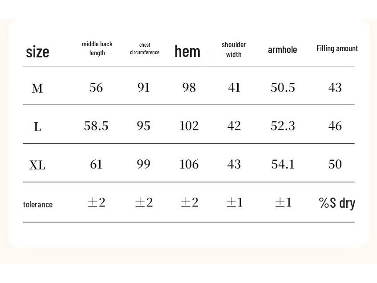Click the 'shoulder width' header
This screenshot has height=283, width=377.
[234, 49]
